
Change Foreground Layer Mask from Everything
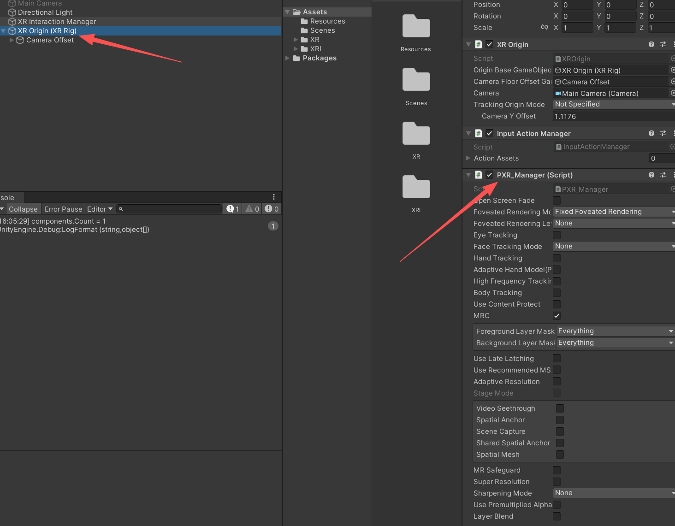(x=615, y=331)
